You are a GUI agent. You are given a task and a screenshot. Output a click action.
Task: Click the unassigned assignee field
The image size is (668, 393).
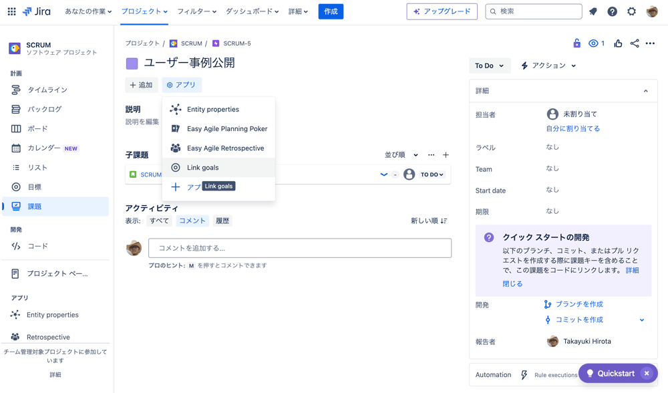tap(572, 114)
